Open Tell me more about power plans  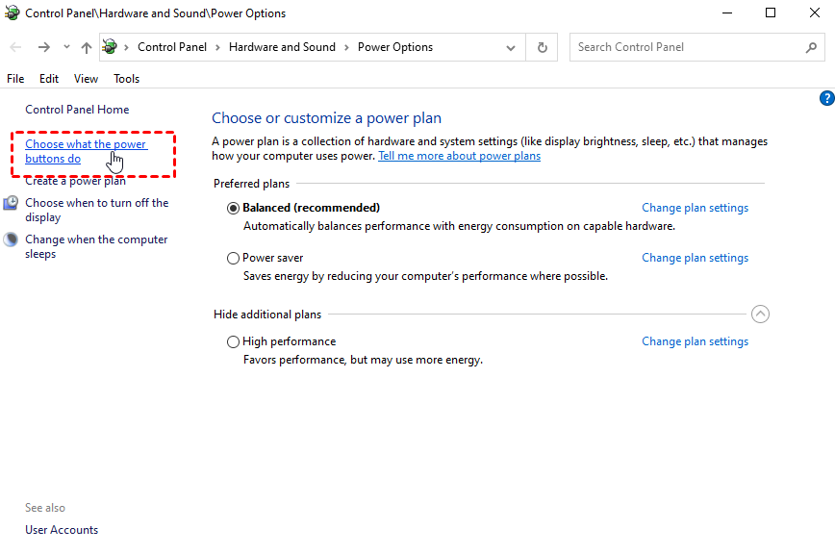[x=459, y=156]
